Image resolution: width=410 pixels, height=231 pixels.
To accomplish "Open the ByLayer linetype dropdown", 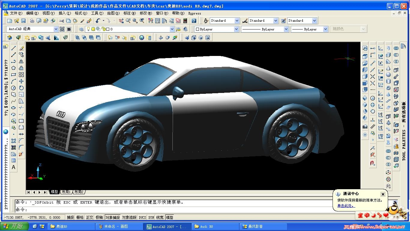I will (286, 29).
